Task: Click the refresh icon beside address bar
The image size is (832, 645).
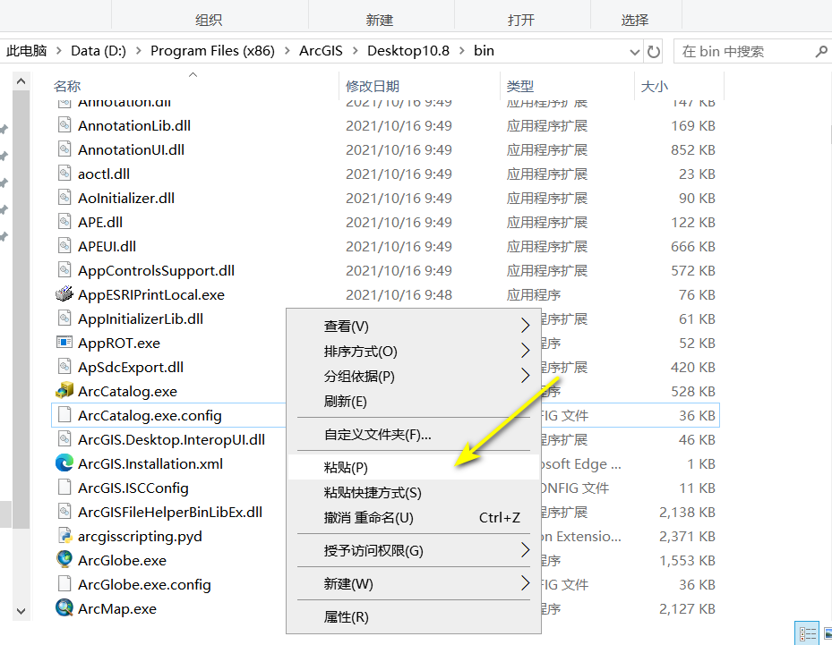Action: (x=654, y=51)
